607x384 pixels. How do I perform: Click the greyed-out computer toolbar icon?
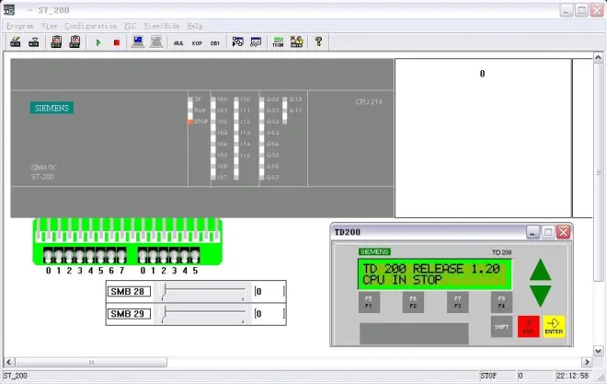point(156,41)
